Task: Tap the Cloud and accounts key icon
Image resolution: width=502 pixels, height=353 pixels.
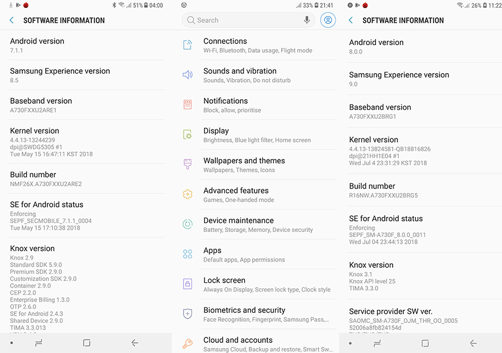Action: 188,344
